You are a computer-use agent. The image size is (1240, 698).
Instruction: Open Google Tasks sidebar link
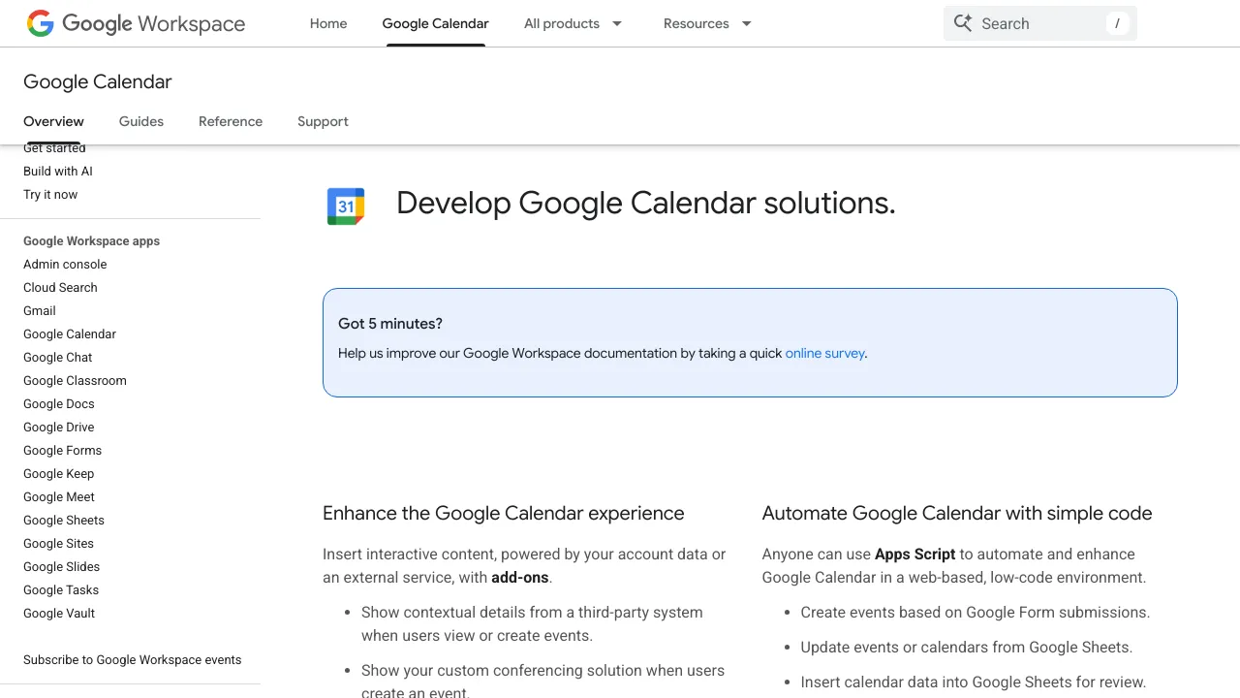tap(61, 589)
